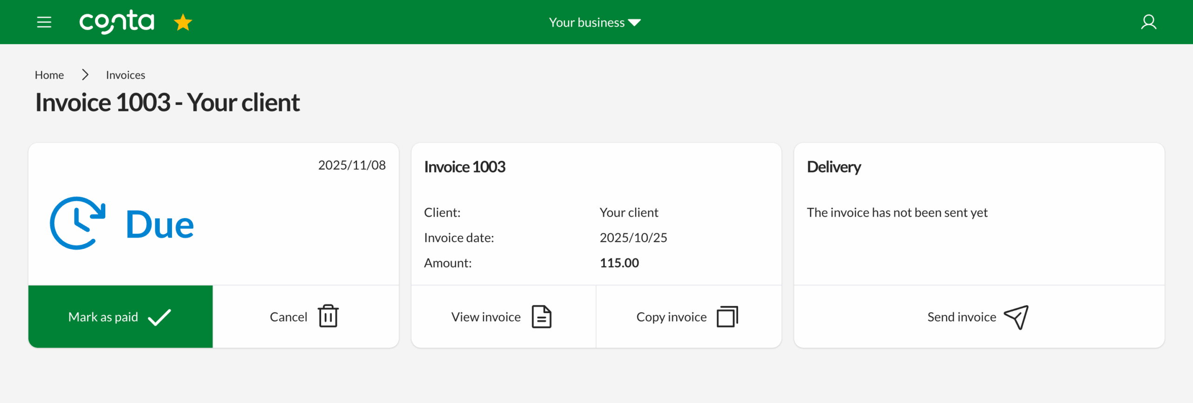The width and height of the screenshot is (1193, 403).
Task: Click the Due status text
Action: pyautogui.click(x=160, y=225)
